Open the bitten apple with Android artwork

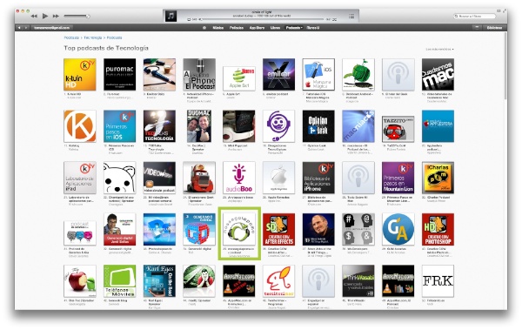click(x=80, y=281)
